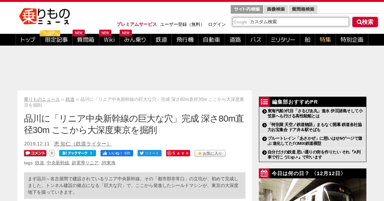The image size is (384, 201).
Task: Click arrow bullet beside 東海汽船3代目 article
Action: (x=264, y=111)
